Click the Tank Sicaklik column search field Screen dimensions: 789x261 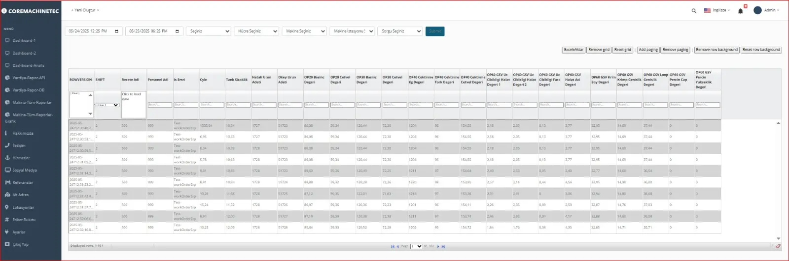(238, 105)
